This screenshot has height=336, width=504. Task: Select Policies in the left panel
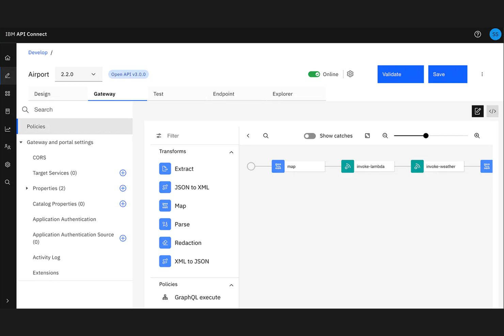[x=75, y=126]
